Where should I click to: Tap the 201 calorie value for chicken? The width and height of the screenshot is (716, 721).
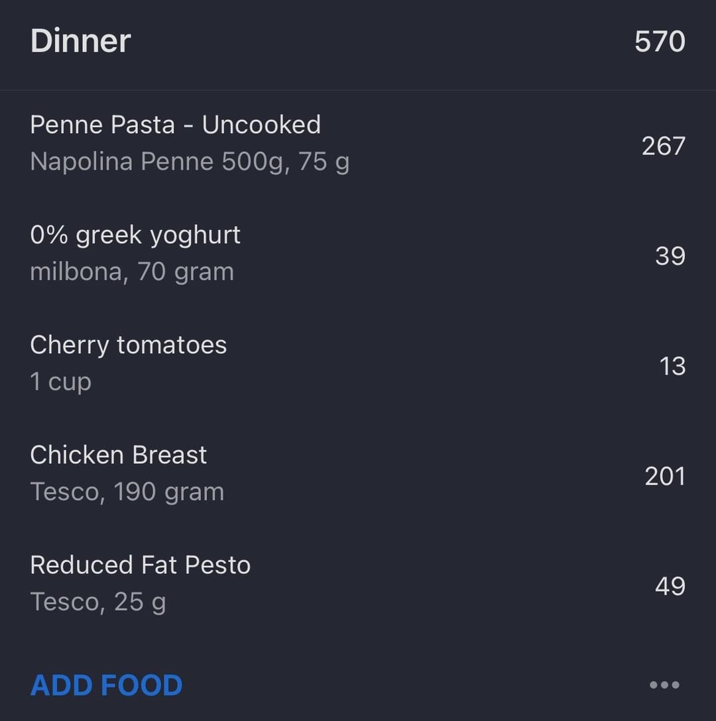pos(665,476)
